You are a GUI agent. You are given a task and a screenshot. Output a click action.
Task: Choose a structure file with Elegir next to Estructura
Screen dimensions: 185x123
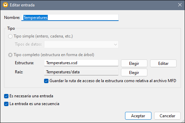(x=134, y=64)
